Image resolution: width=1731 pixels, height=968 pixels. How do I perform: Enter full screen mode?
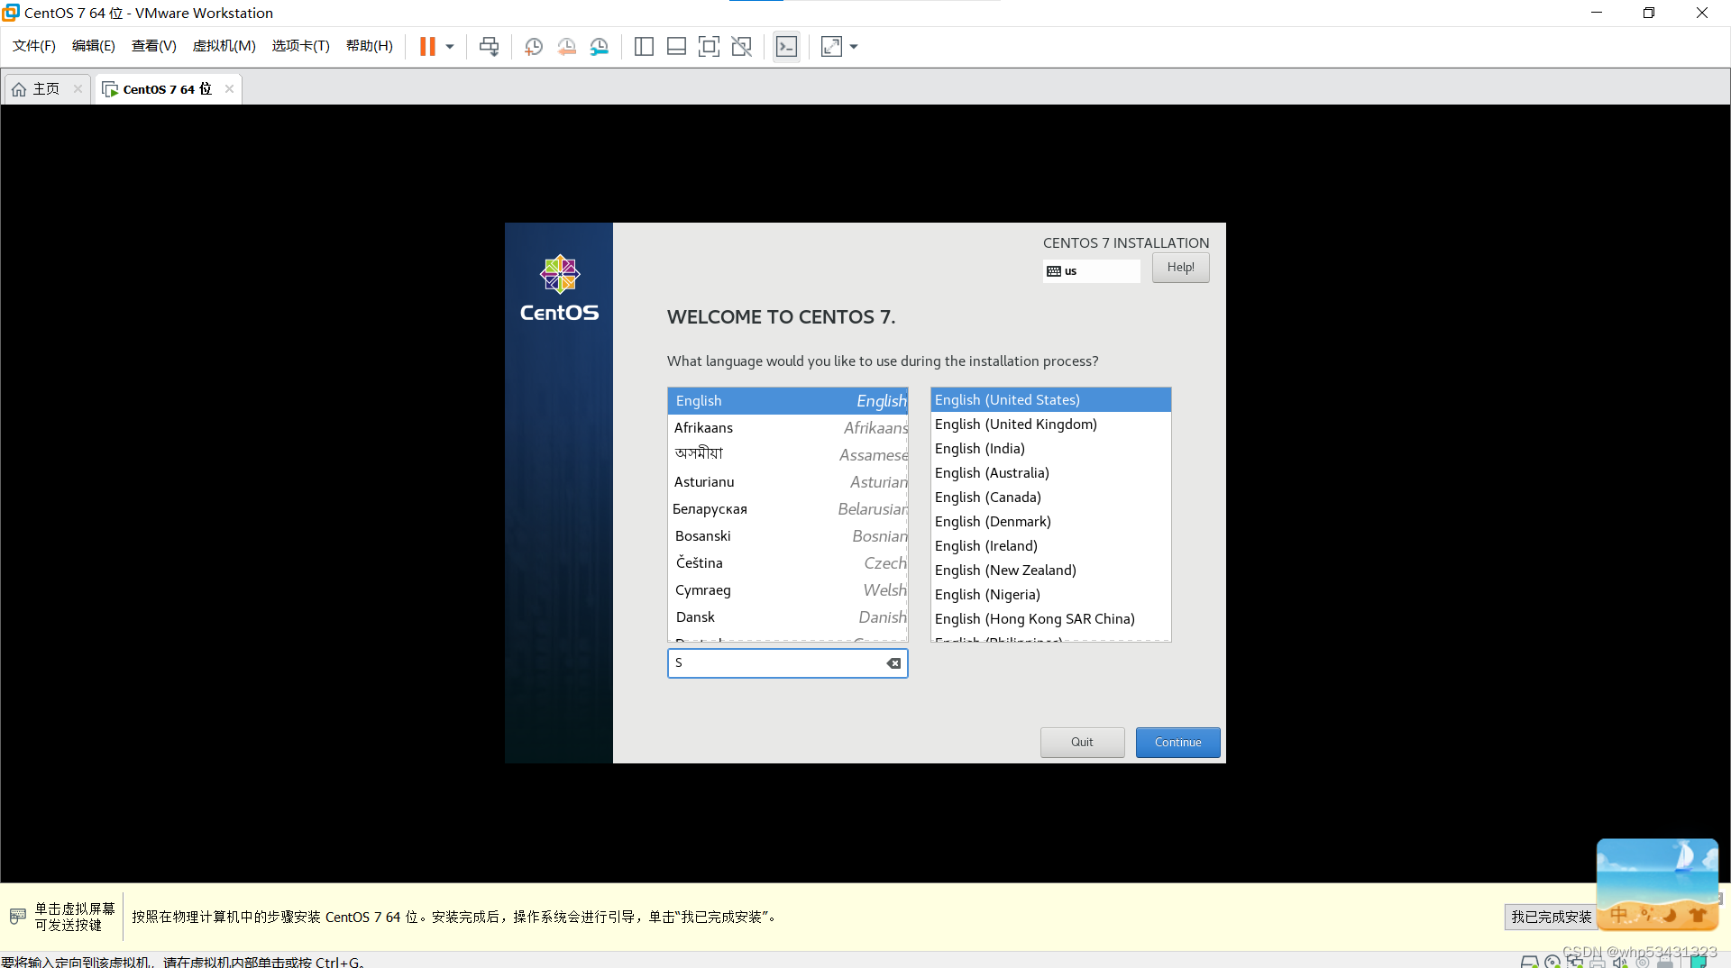(x=709, y=47)
